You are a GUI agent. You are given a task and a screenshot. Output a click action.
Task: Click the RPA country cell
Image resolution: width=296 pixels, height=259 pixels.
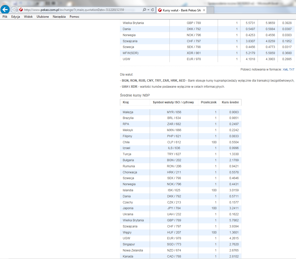126,124
